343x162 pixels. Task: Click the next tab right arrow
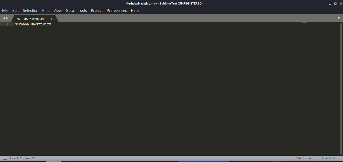click(7, 18)
